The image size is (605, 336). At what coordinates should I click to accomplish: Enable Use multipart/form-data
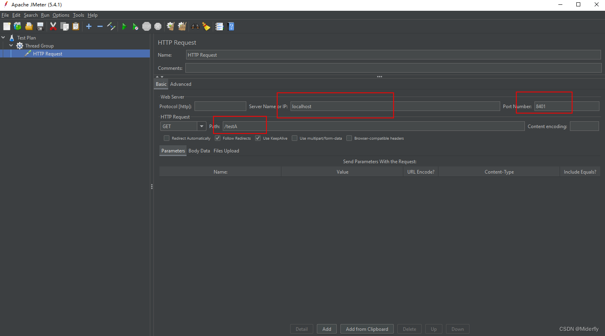[x=295, y=138]
